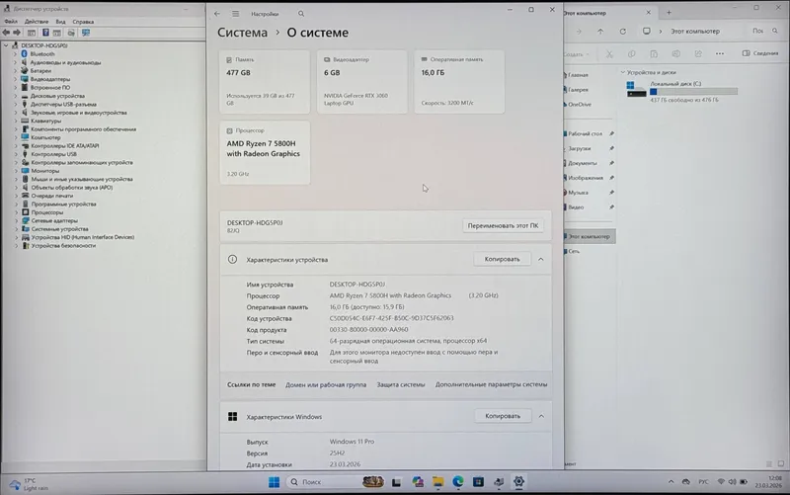790x495 pixels.
Task: Click Paste icon in Explorer toolbar
Action: (654, 54)
